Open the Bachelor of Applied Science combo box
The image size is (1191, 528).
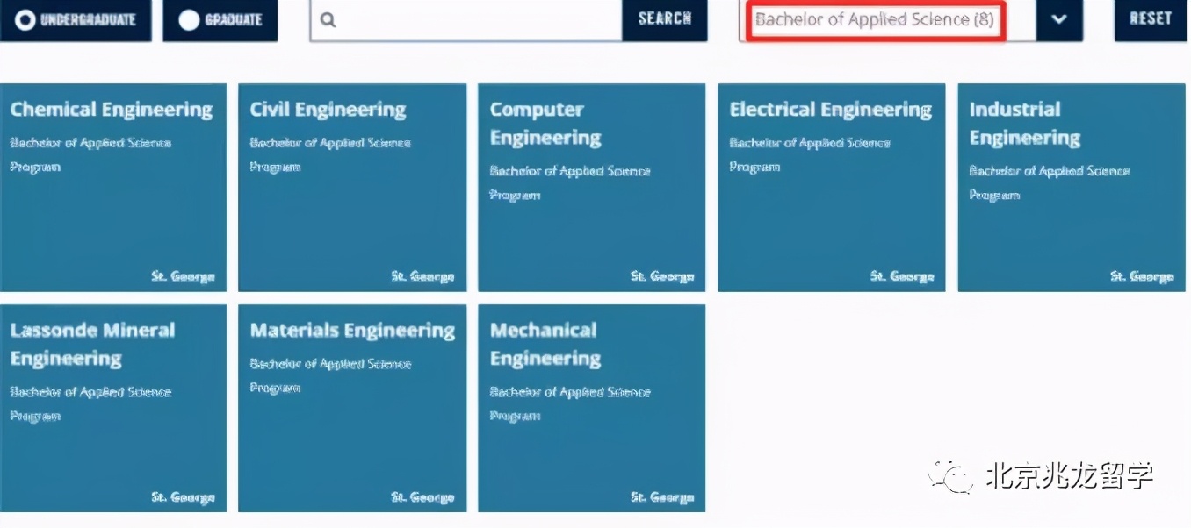[876, 19]
